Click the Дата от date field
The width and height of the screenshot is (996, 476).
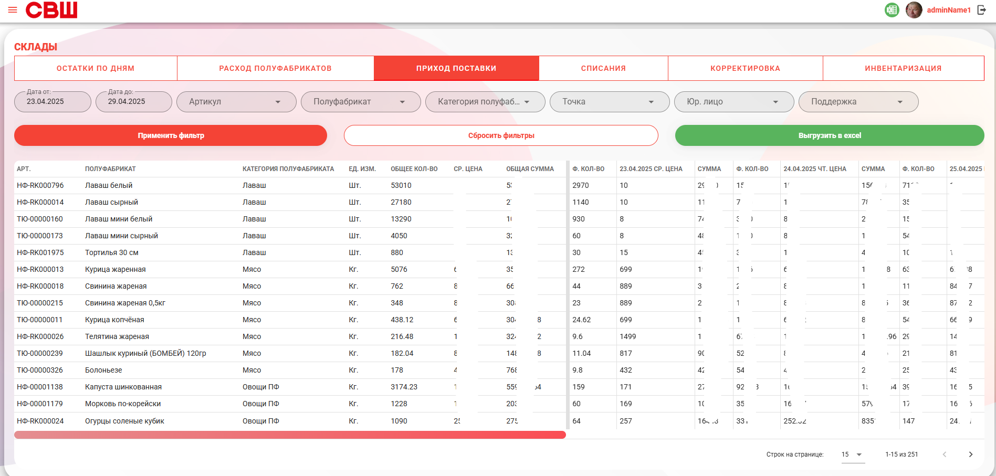[x=53, y=102]
